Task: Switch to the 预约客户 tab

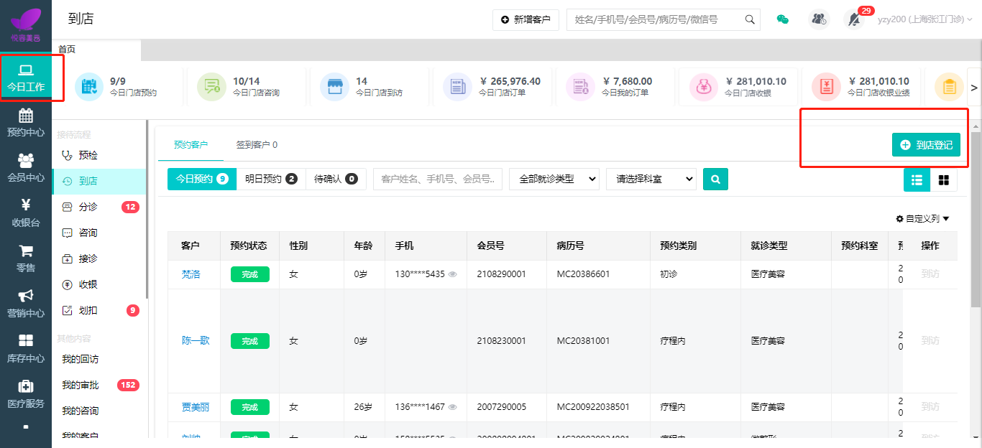Action: (191, 144)
